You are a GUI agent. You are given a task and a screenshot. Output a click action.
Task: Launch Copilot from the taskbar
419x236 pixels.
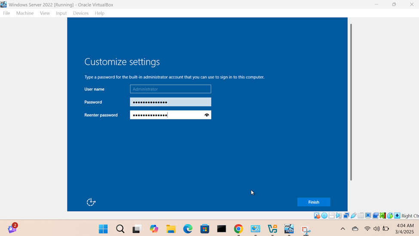[154, 229]
